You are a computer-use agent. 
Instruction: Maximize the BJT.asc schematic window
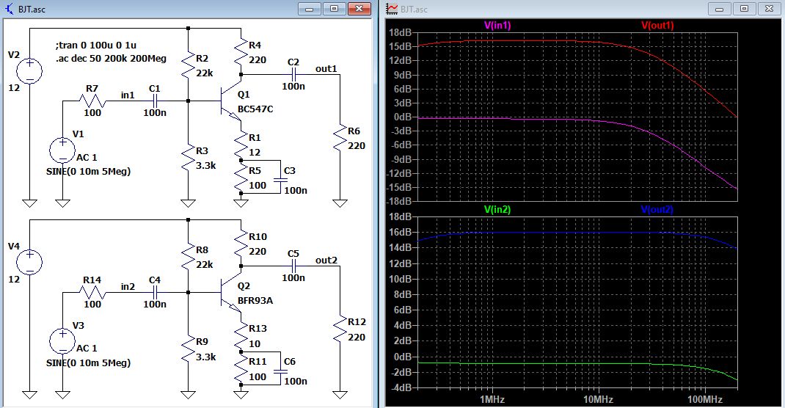point(334,9)
